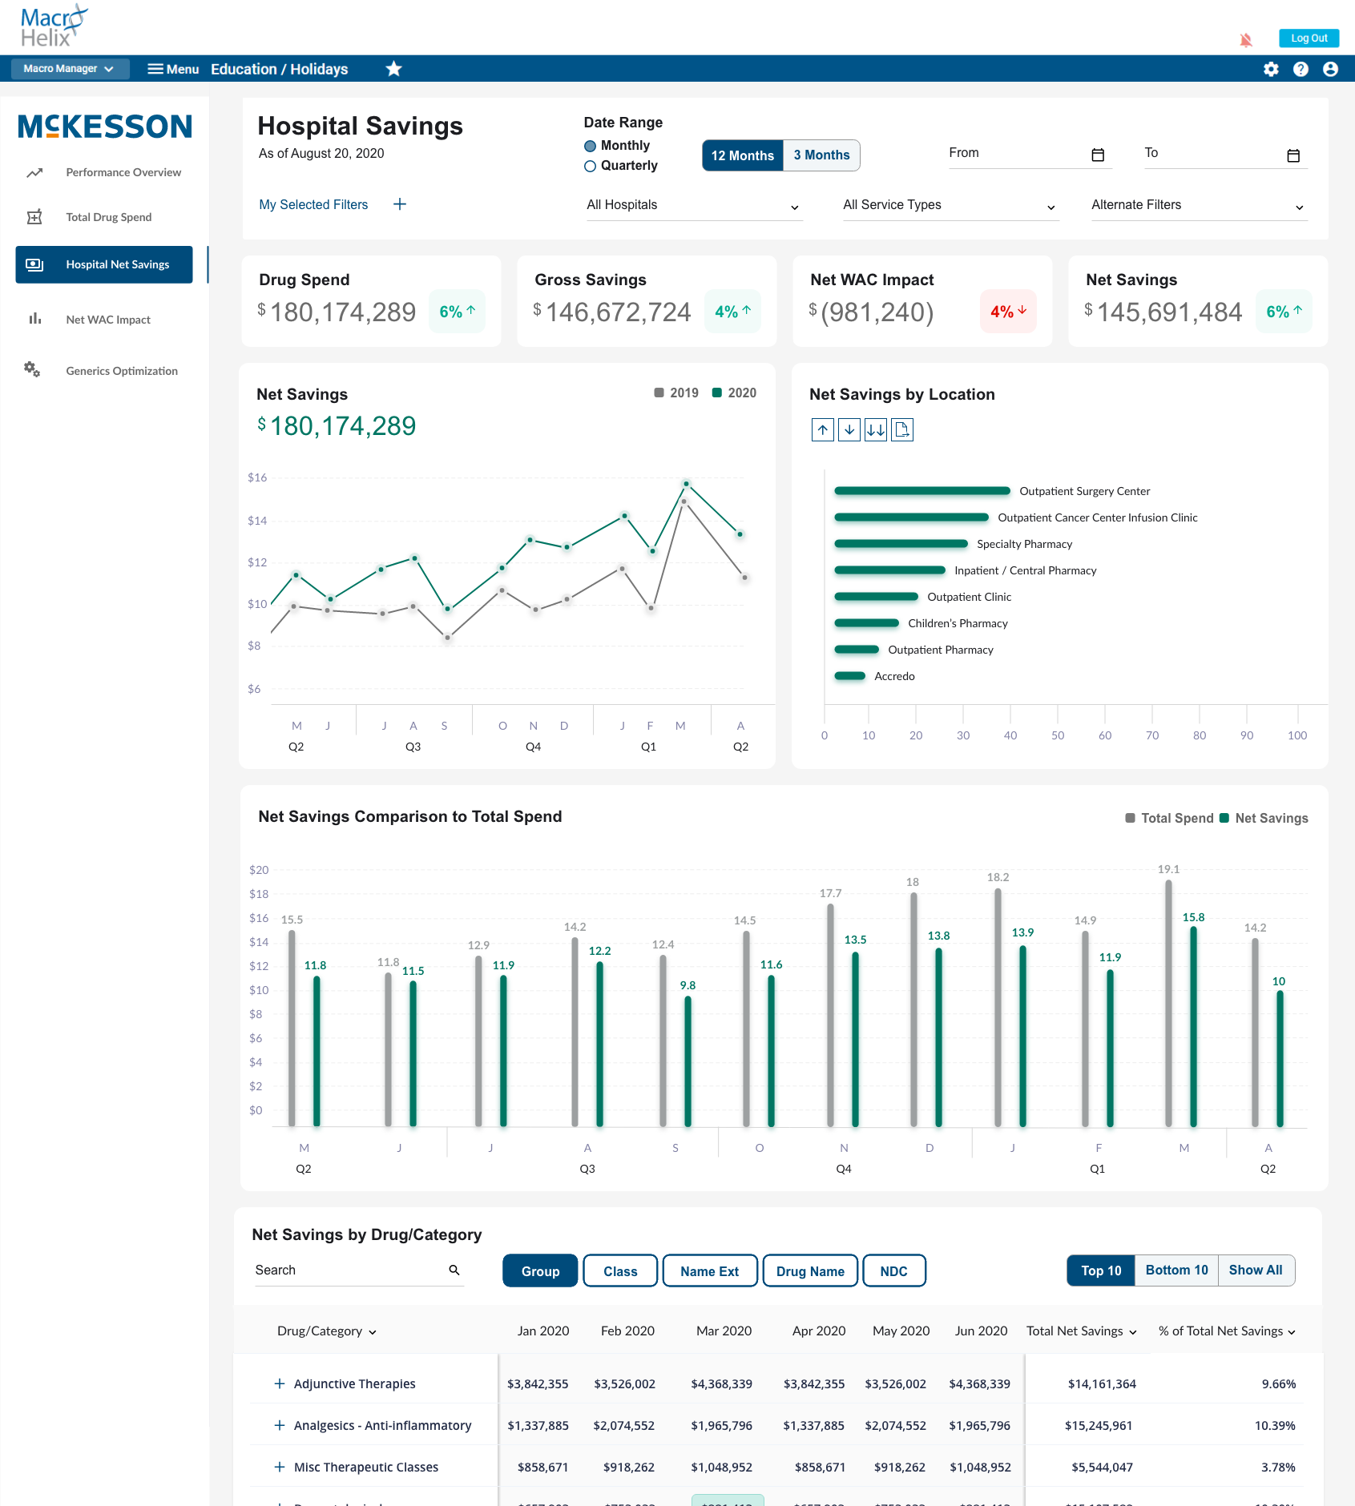The image size is (1355, 1506).
Task: Open the user account profile icon
Action: click(1330, 69)
